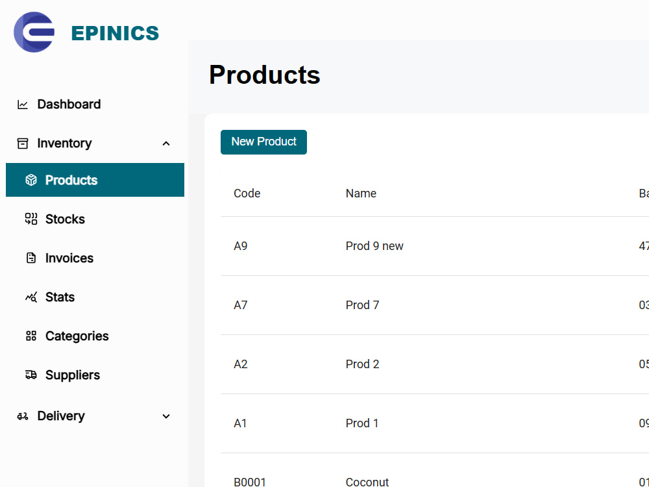Click the Delivery scooter icon
649x487 pixels.
pos(22,416)
